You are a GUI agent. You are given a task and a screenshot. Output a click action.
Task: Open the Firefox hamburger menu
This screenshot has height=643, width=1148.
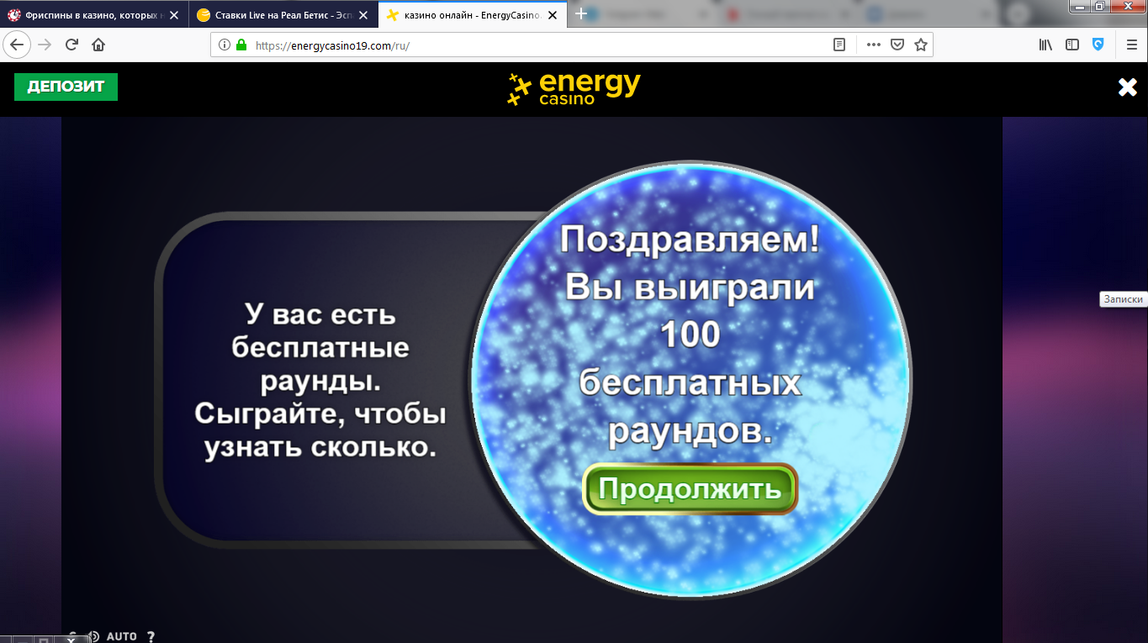tap(1130, 45)
